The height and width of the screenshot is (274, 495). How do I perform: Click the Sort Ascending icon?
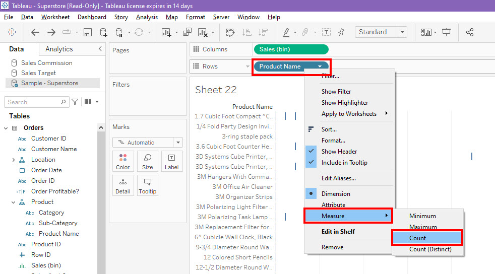(x=246, y=32)
